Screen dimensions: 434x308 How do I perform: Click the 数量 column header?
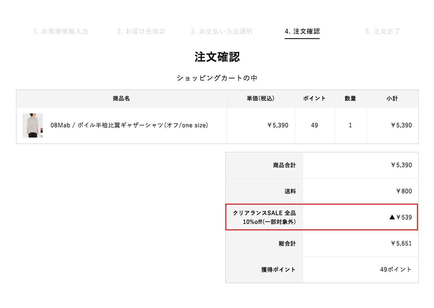350,99
